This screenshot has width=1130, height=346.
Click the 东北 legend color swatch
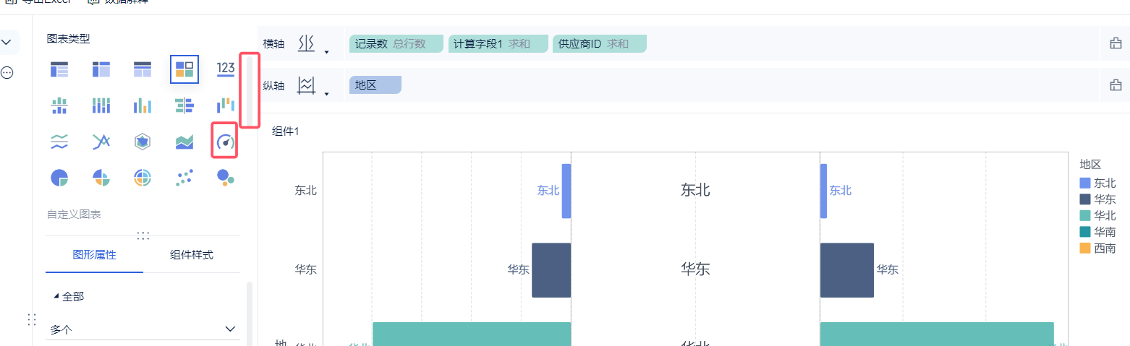pos(1084,183)
